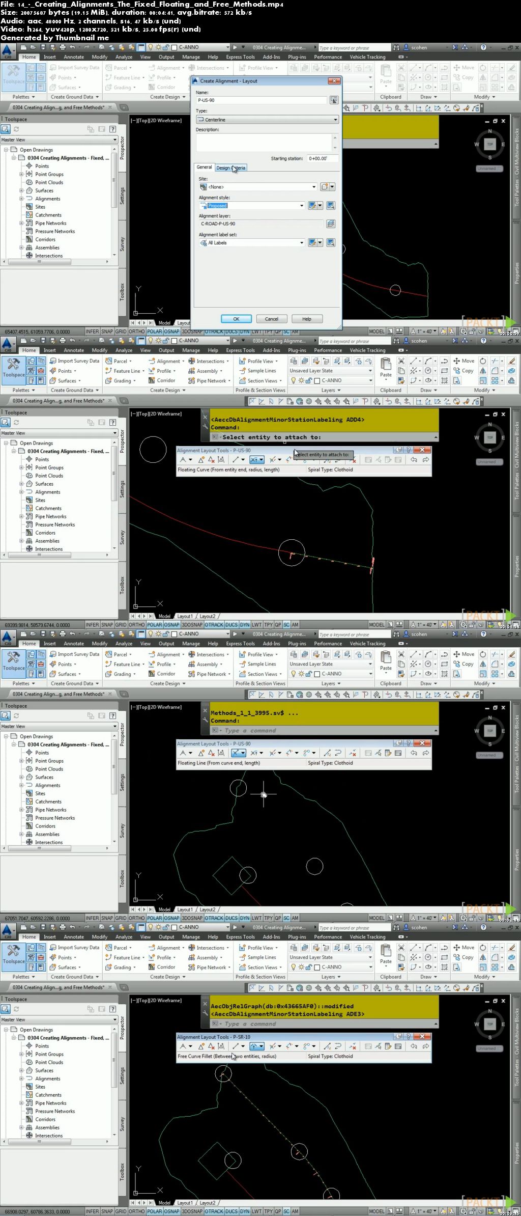Click active floating line tool in Floating Line toolbar
Screen dimensions: 521x1216
[x=239, y=753]
